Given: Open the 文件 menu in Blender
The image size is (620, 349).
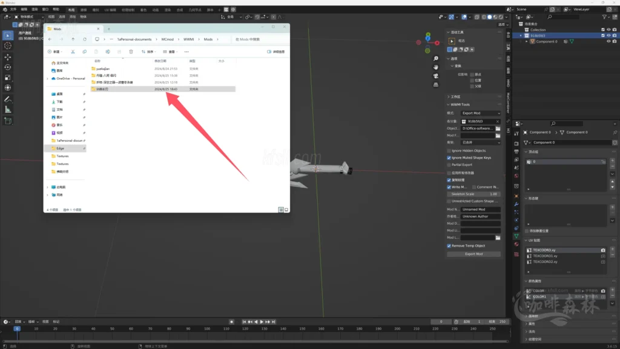Looking at the screenshot, I should point(13,10).
